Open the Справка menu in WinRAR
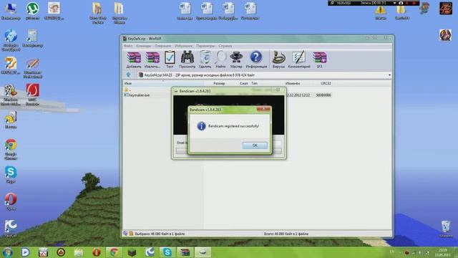 [225, 46]
